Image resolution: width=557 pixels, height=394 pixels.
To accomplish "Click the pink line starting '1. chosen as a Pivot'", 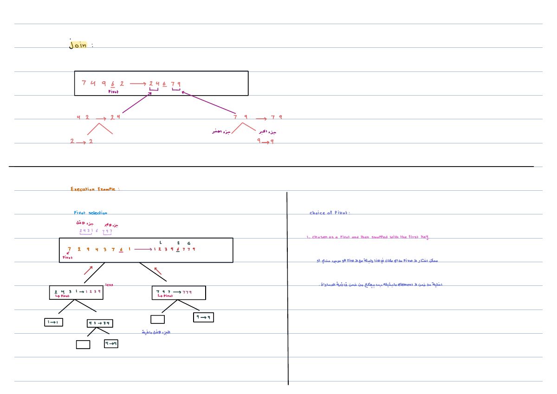I will [367, 237].
